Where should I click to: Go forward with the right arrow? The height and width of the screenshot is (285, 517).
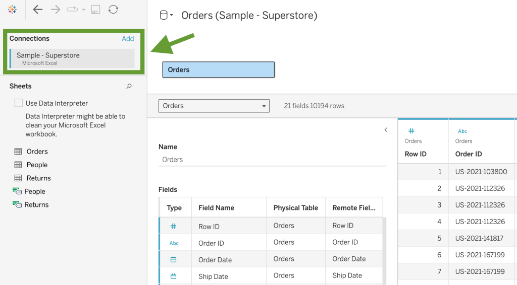pyautogui.click(x=56, y=10)
